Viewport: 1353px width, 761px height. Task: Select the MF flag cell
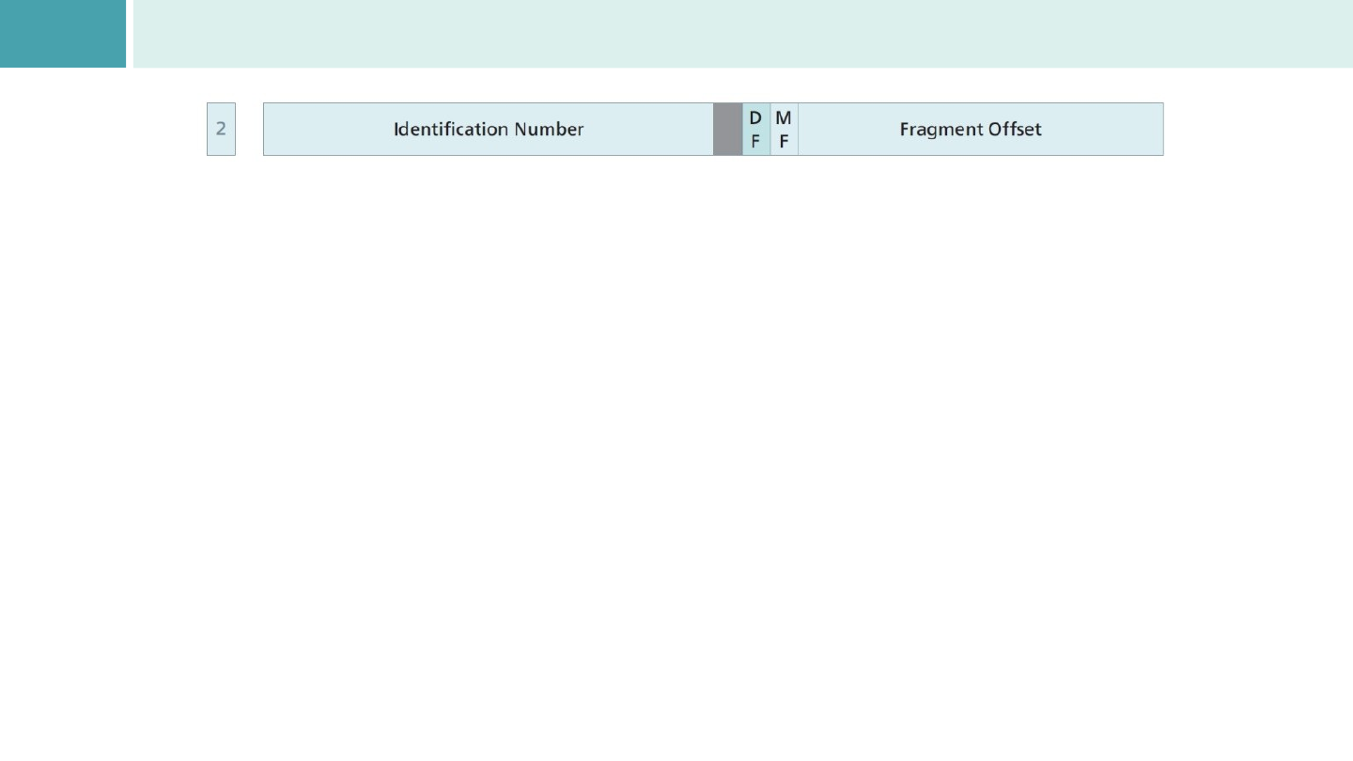(784, 129)
